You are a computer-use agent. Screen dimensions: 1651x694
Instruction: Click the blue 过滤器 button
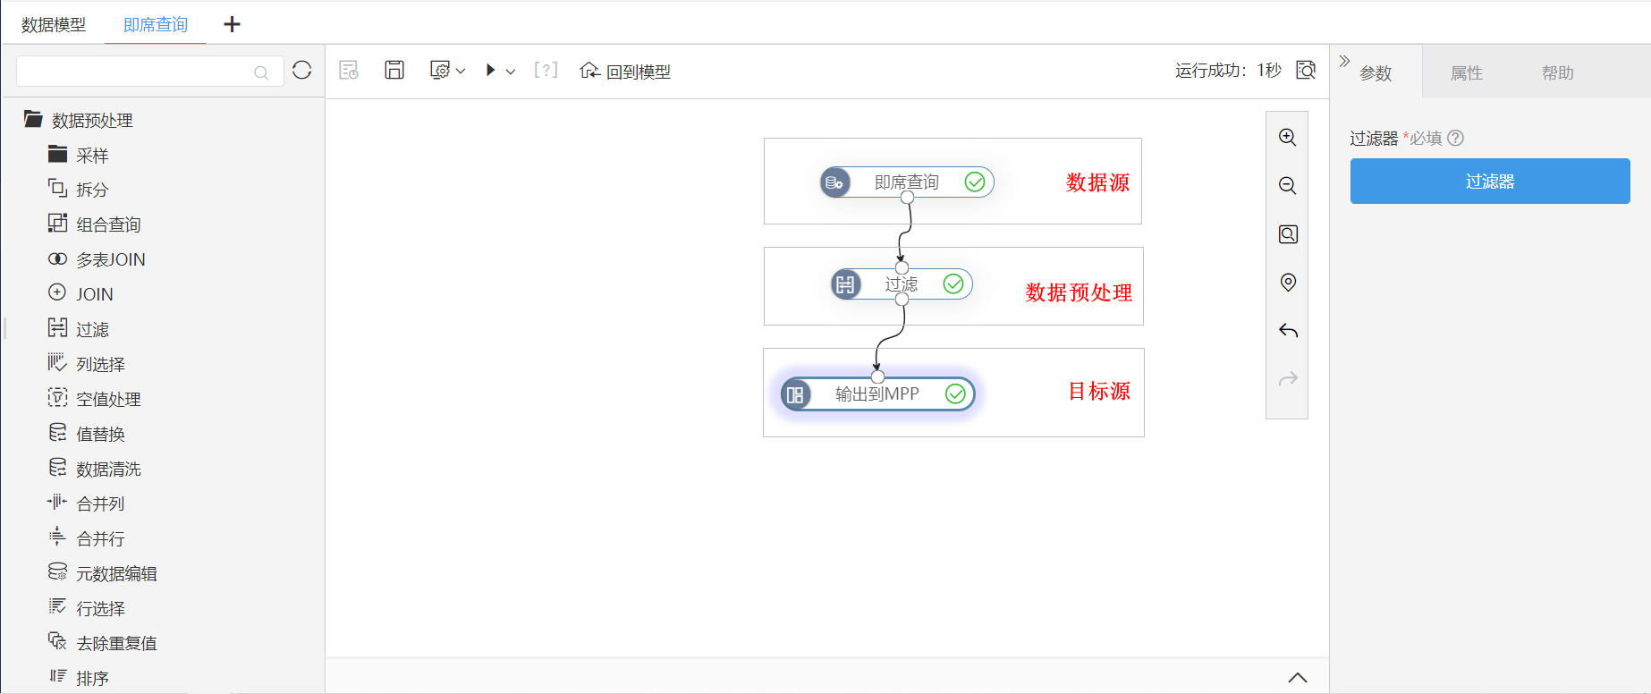[1490, 182]
